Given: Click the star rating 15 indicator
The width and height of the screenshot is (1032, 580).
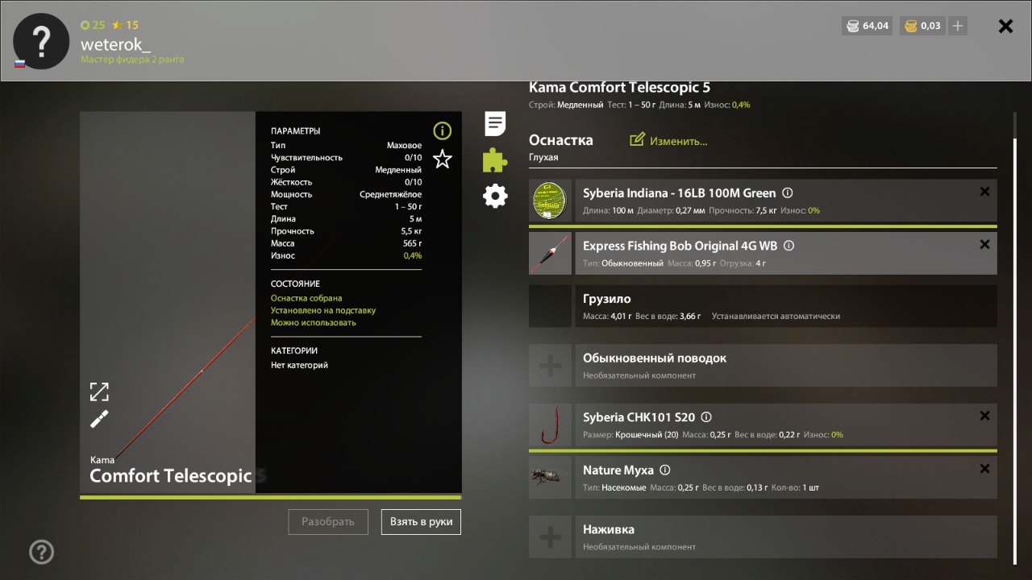Looking at the screenshot, I should (125, 25).
